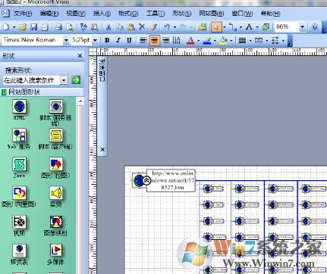
Task: Collapse the root node's double-chevron toggle
Action: pyautogui.click(x=146, y=180)
